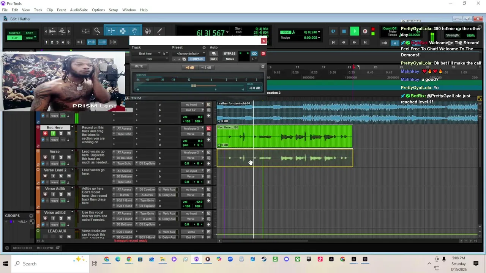The image size is (486, 273).
Task: Click the COMPARE button in Trim
Action: click(196, 59)
